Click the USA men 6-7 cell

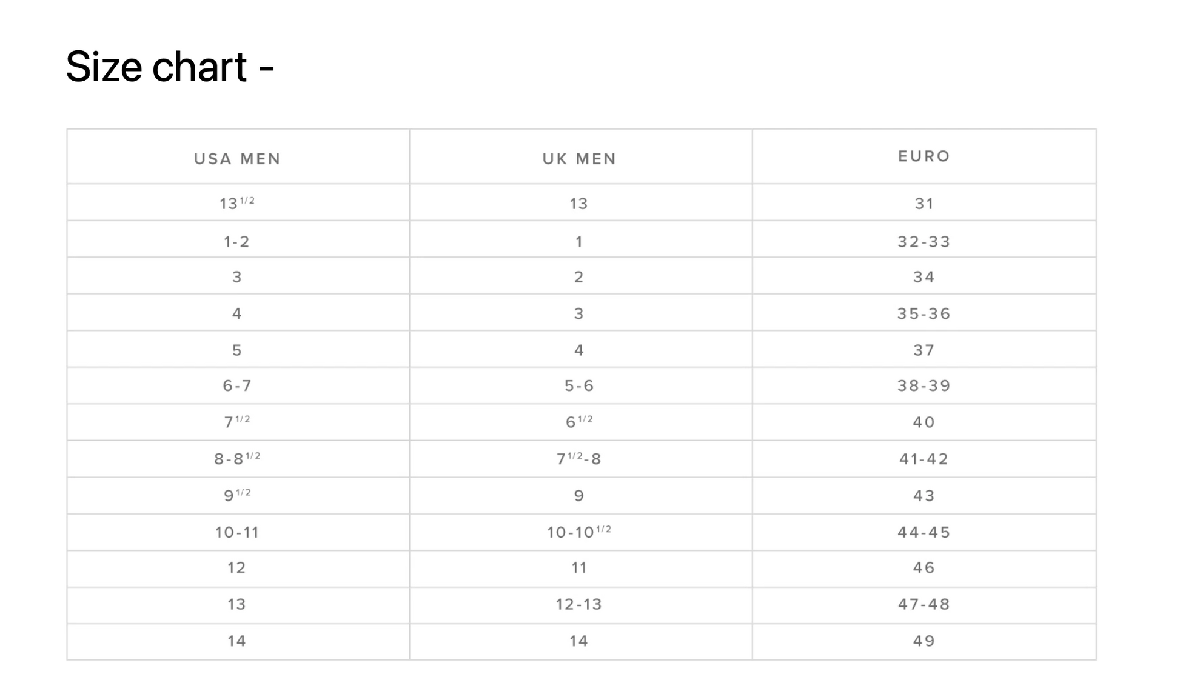click(237, 385)
